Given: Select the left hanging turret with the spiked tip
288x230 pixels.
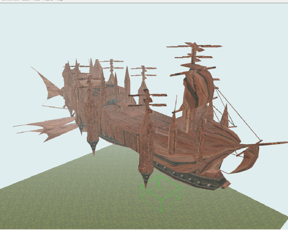Looking at the screenshot, I should (x=92, y=124).
